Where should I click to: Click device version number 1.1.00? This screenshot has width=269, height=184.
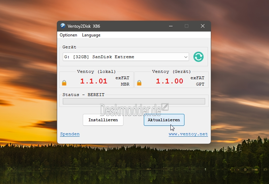point(169,81)
